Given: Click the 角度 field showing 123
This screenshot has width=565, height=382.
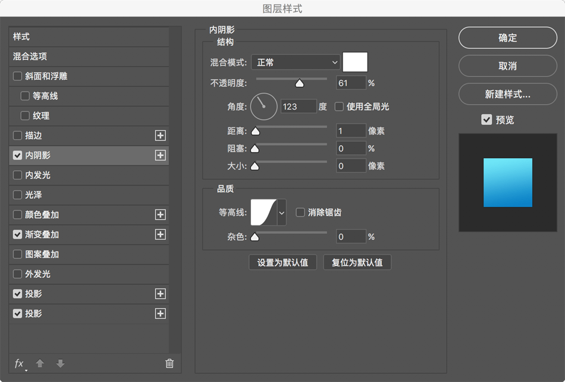Looking at the screenshot, I should click(299, 107).
